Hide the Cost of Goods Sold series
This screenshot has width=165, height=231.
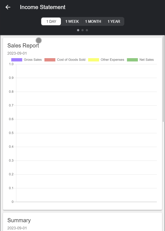(x=71, y=60)
